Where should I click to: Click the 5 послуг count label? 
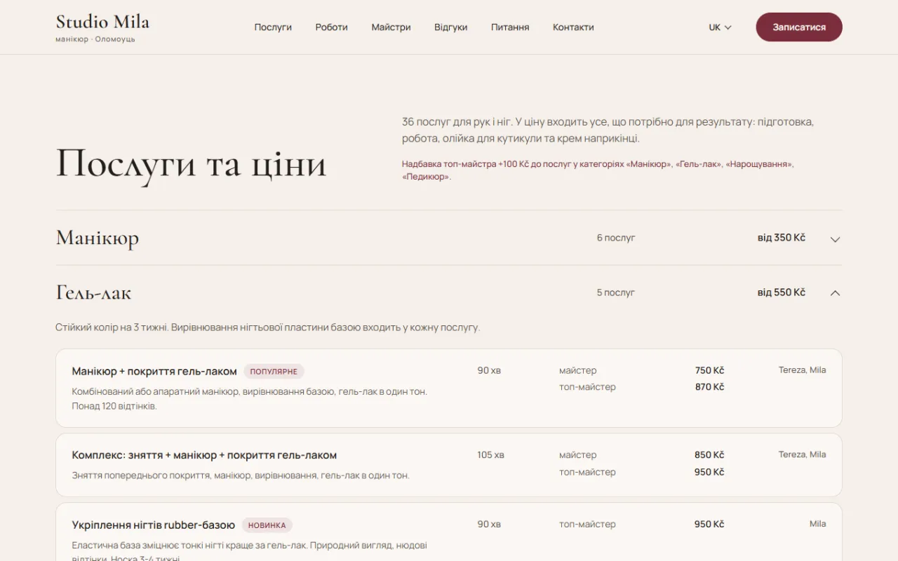616,292
